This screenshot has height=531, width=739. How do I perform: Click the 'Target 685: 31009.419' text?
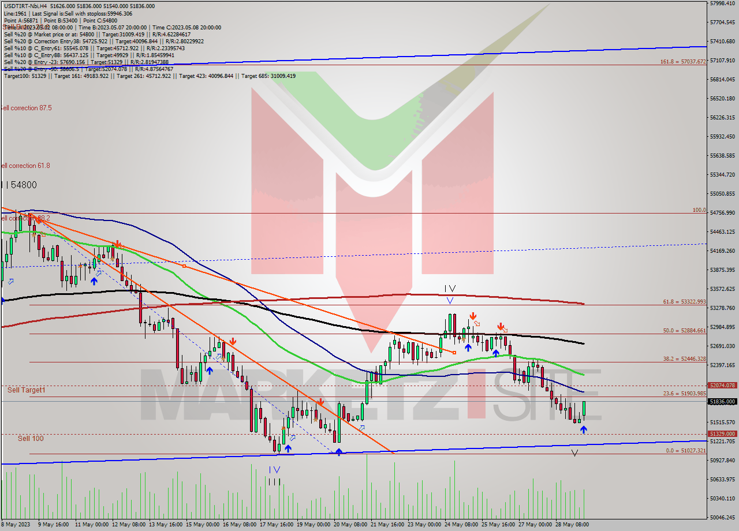point(268,76)
